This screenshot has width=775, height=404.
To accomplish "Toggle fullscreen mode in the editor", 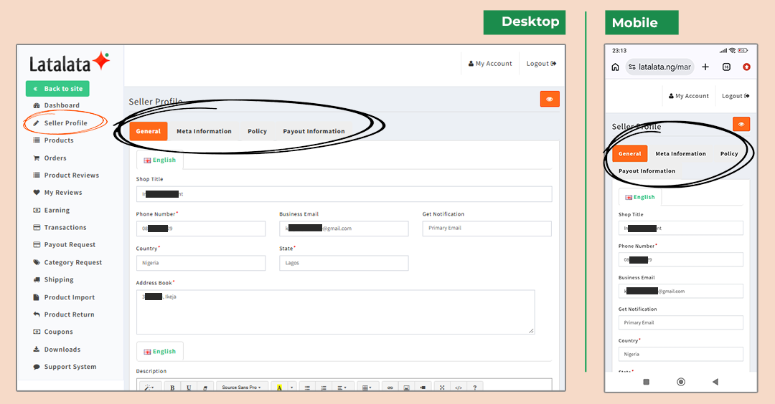I will [442, 388].
